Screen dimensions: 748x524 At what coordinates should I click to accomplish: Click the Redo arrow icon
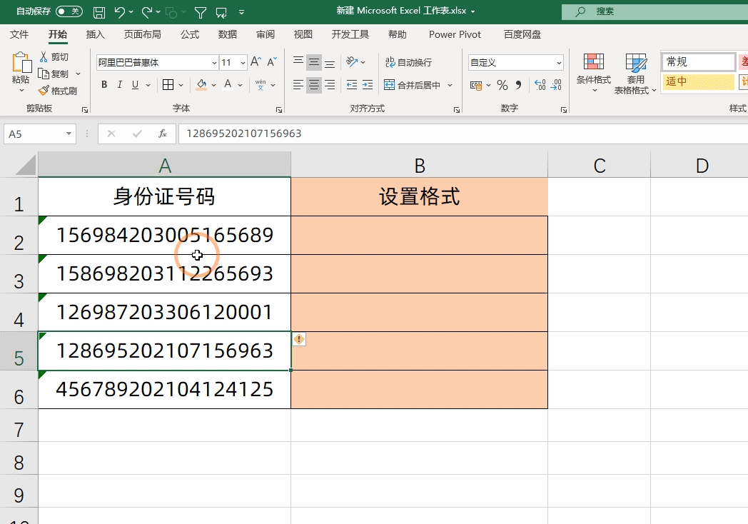click(x=147, y=12)
